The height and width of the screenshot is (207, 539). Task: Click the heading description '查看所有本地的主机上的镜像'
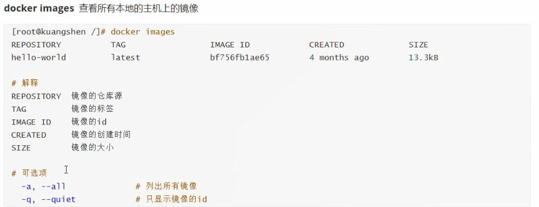139,9
